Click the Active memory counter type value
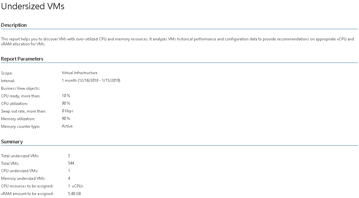This screenshot has height=198, width=359. [67, 126]
